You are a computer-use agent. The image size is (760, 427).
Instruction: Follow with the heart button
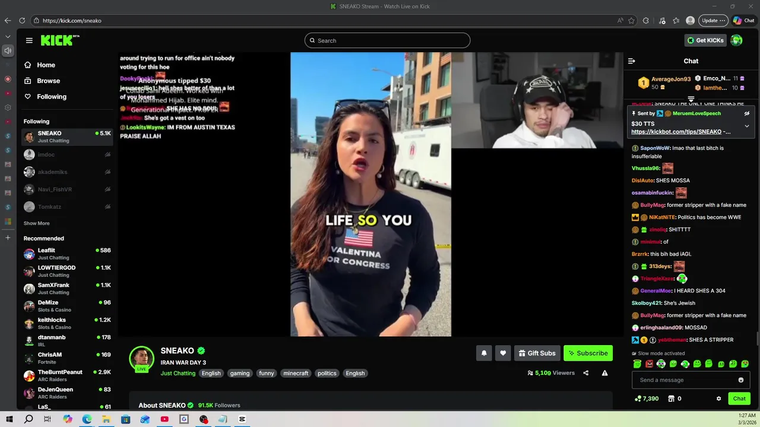click(x=503, y=353)
